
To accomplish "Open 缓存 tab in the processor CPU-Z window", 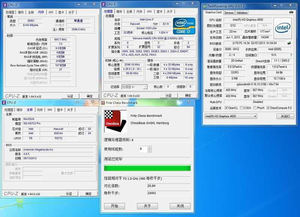I will click(119, 12).
